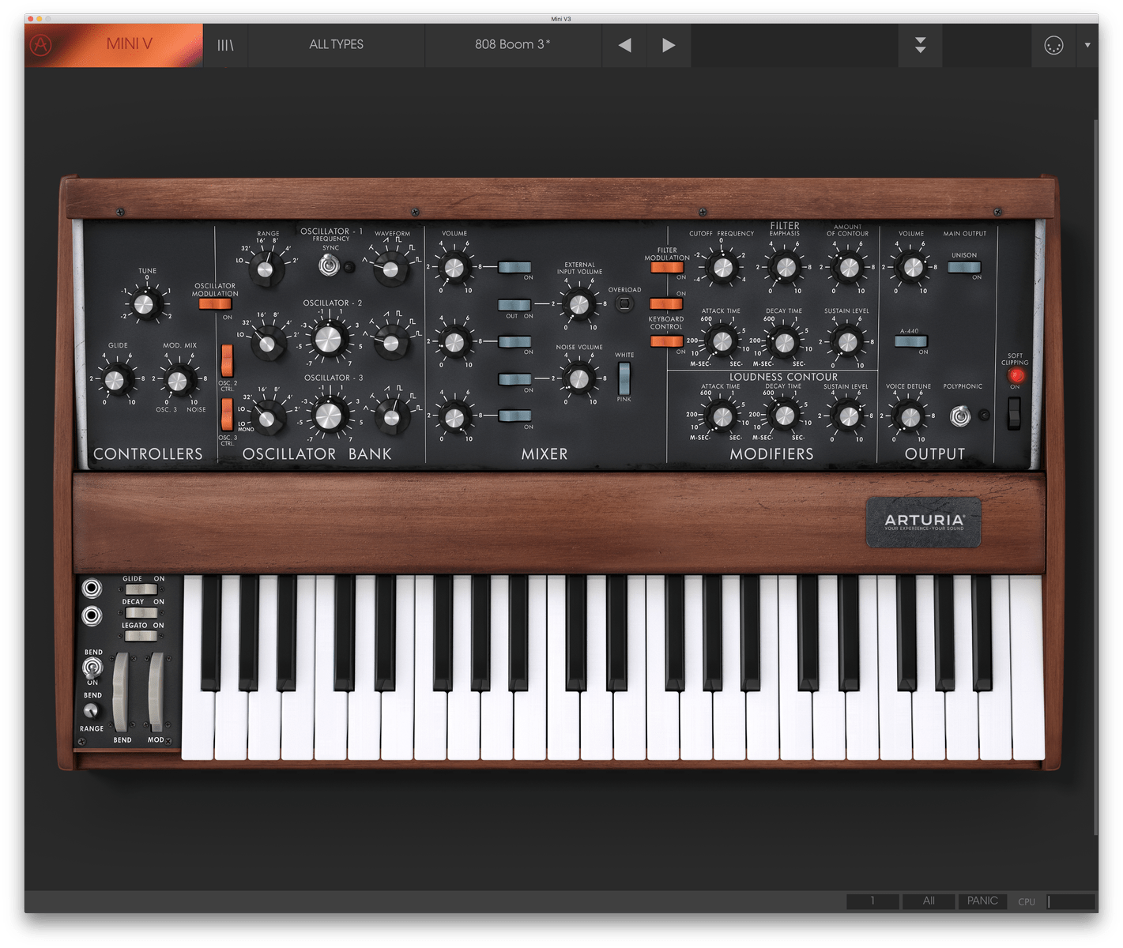Click the Mod. Mix knob
Screen dimensions: 1123x948
[178, 380]
